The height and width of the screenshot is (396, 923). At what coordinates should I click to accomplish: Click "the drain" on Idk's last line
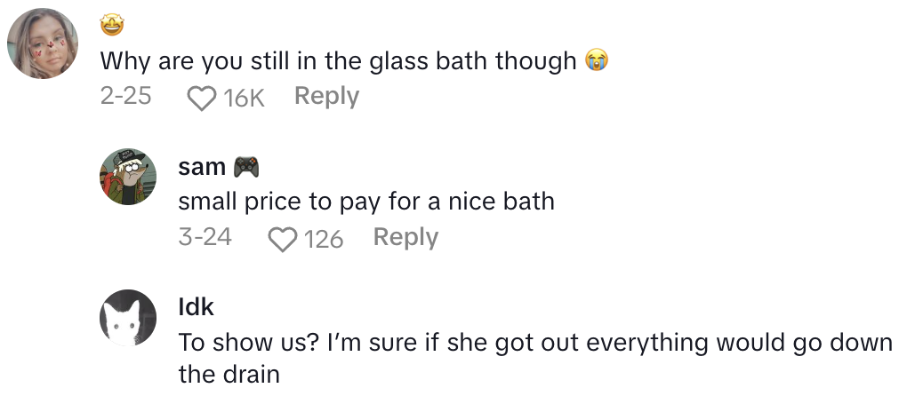coord(229,375)
